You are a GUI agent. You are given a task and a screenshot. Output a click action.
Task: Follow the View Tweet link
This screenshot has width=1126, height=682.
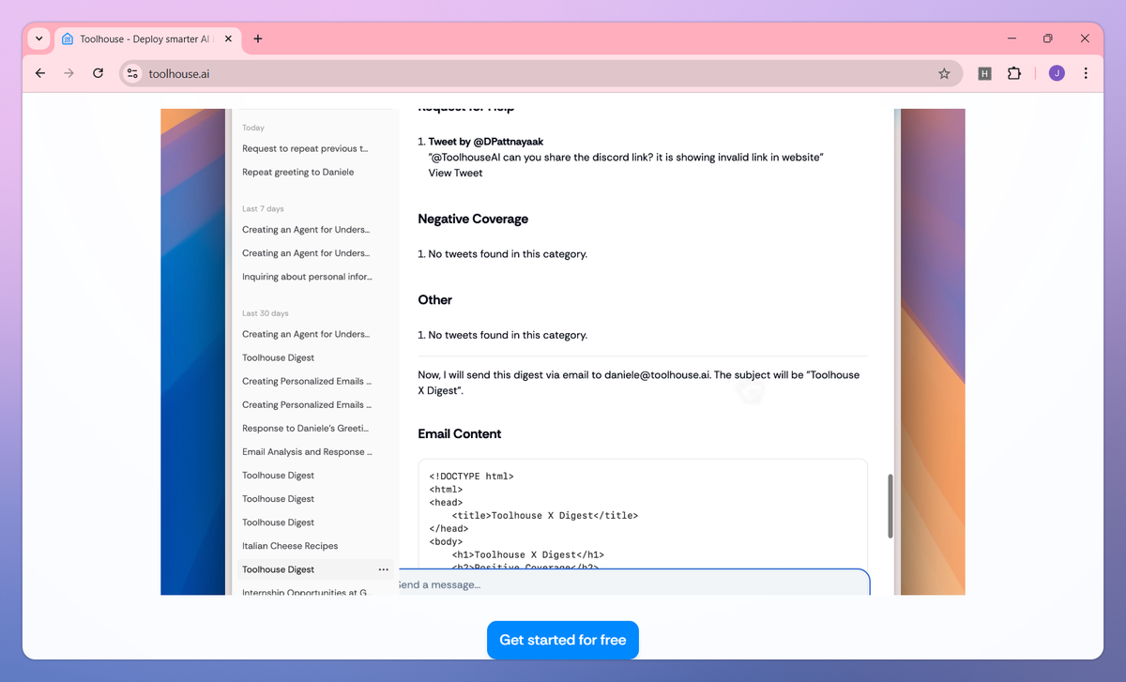pyautogui.click(x=455, y=173)
